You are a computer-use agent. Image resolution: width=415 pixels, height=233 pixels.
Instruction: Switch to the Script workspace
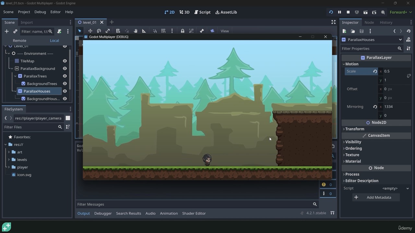[202, 12]
